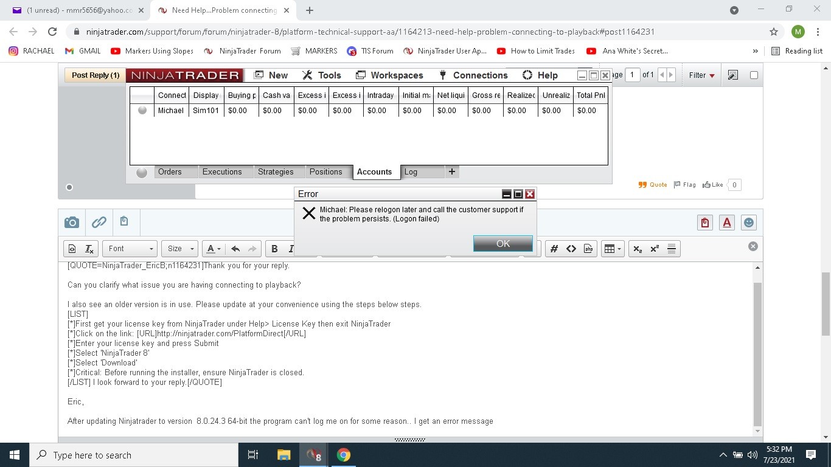Image resolution: width=831 pixels, height=467 pixels.
Task: Click the gray connection status dot in the Michael row
Action: click(142, 110)
